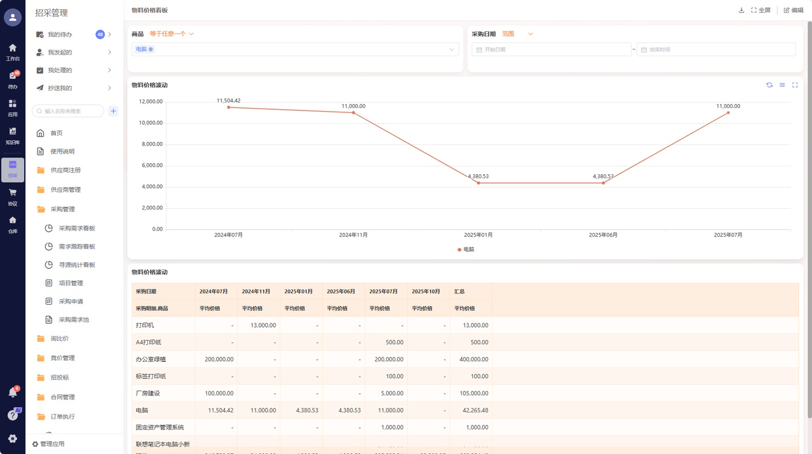
Task: Open 知识库 in the left rail
Action: (x=13, y=136)
